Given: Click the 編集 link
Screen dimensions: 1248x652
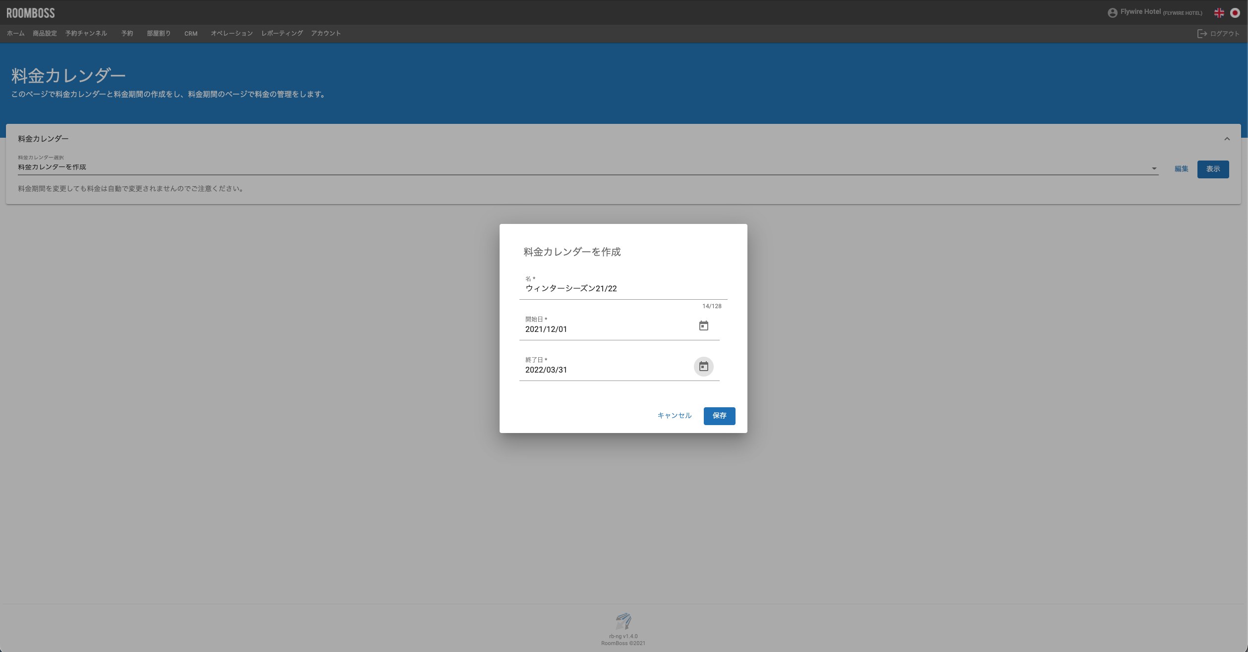Looking at the screenshot, I should tap(1181, 169).
